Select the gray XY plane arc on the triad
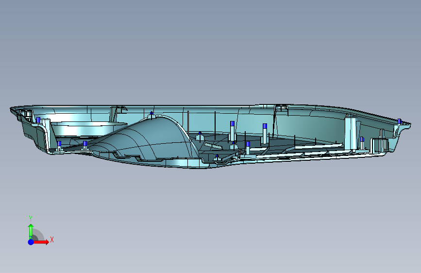This screenshot has height=273, width=421. [x=38, y=236]
